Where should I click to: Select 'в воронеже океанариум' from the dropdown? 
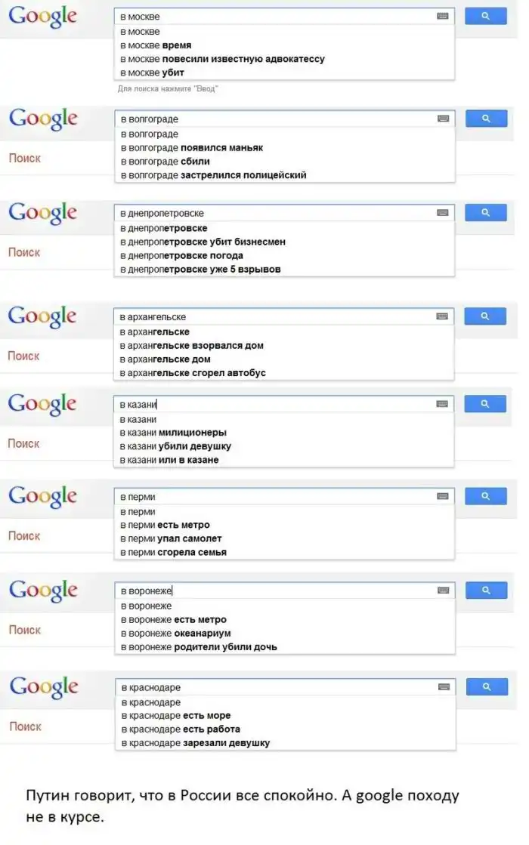click(x=175, y=633)
